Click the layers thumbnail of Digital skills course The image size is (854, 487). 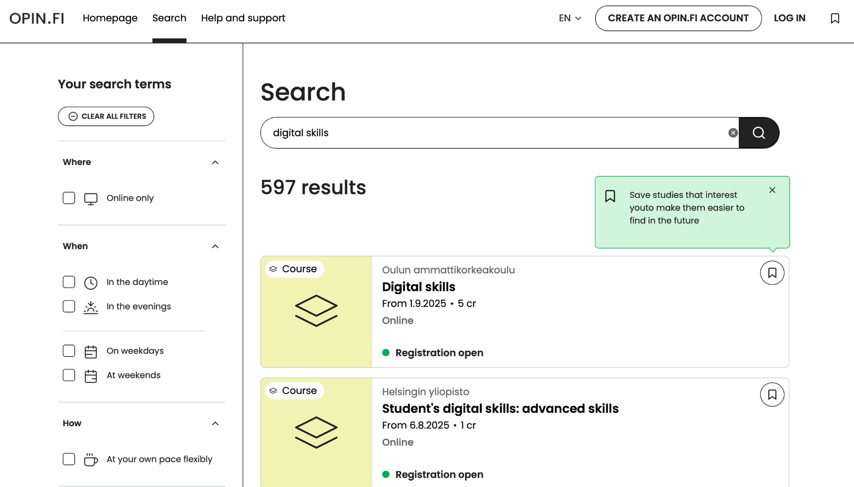316,311
